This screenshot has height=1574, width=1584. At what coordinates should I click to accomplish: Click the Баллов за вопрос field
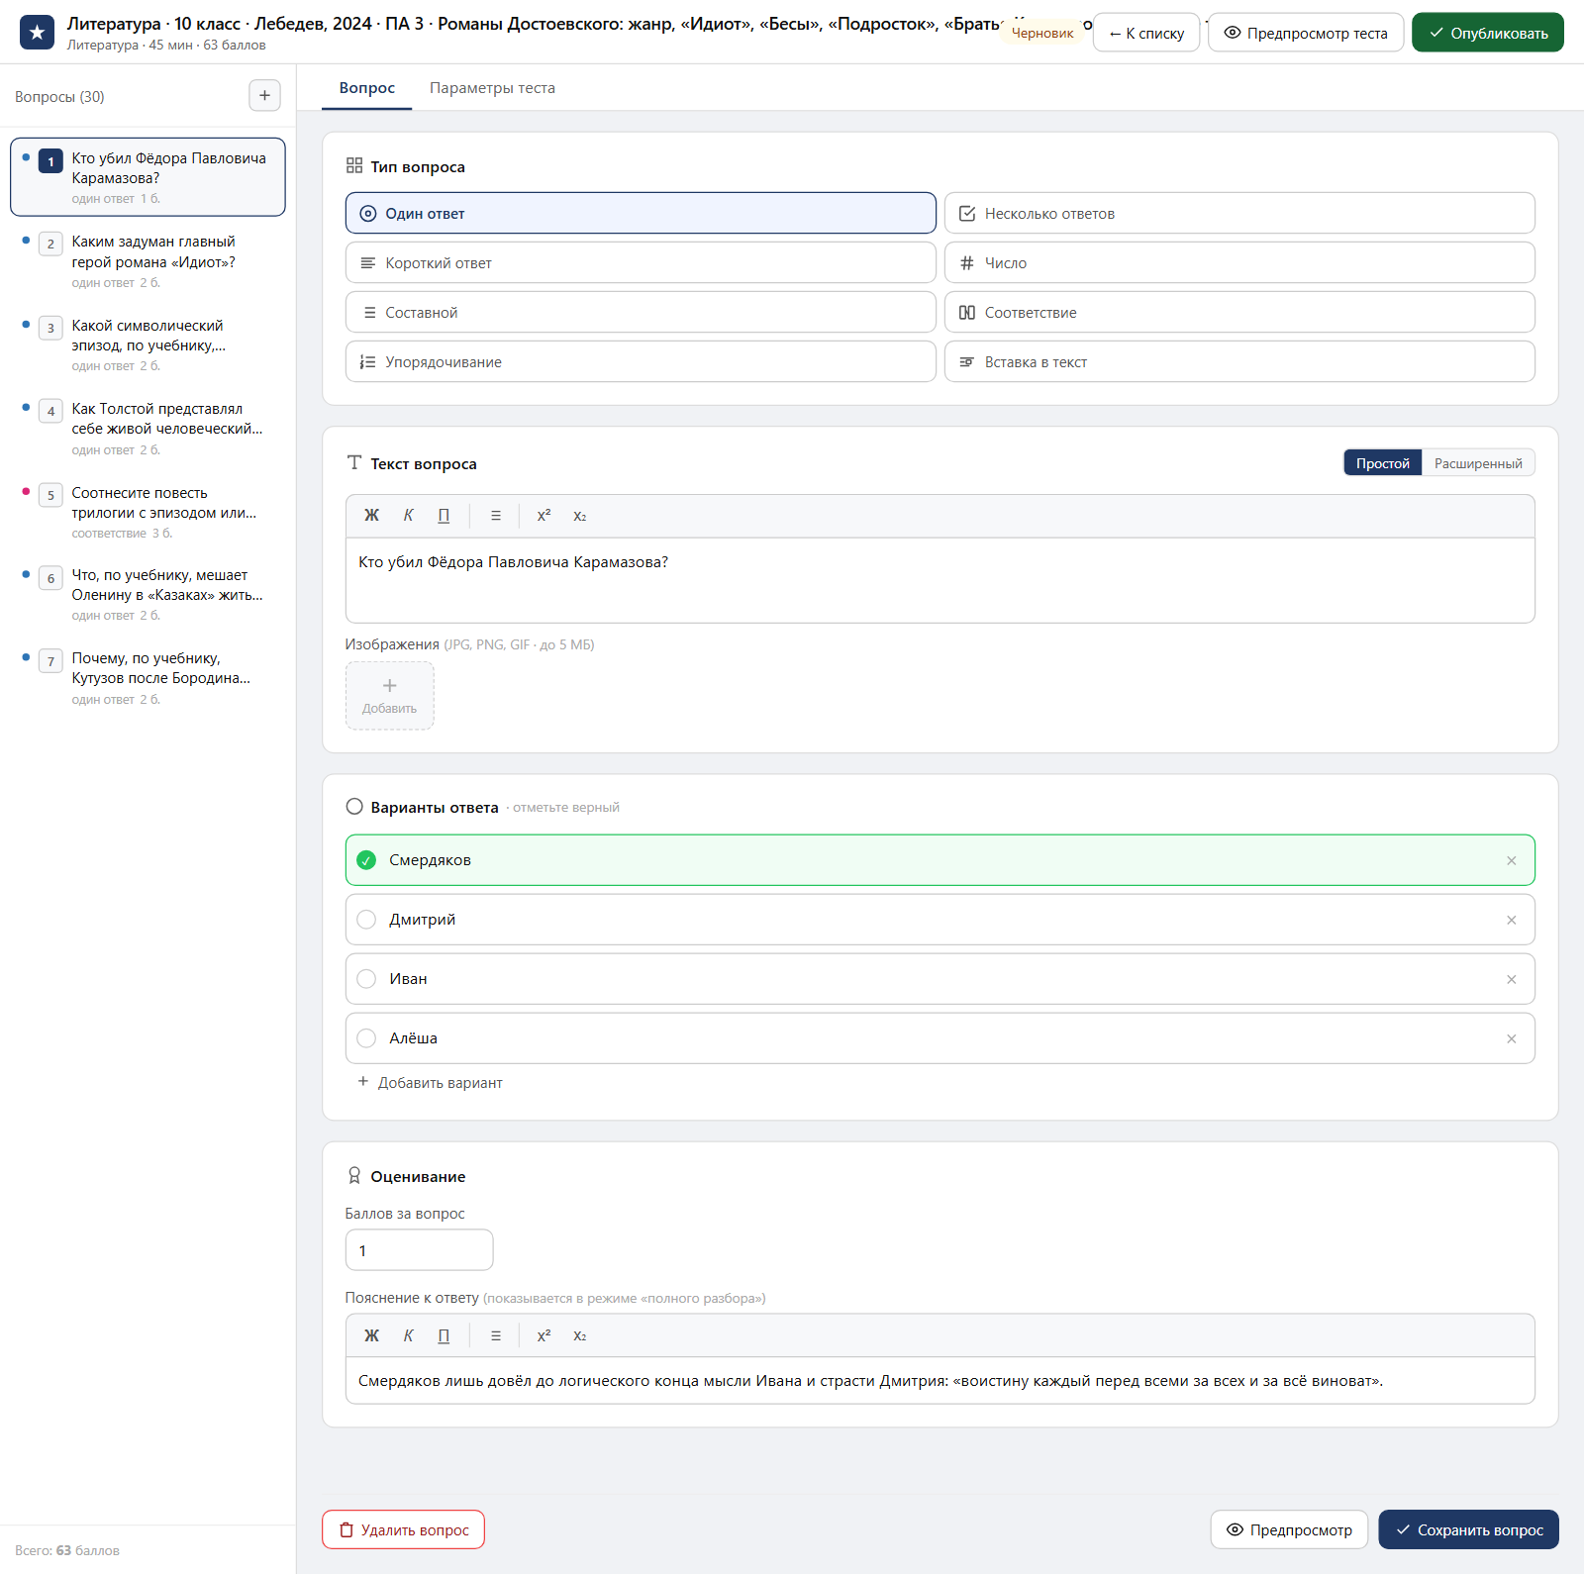pyautogui.click(x=419, y=1250)
